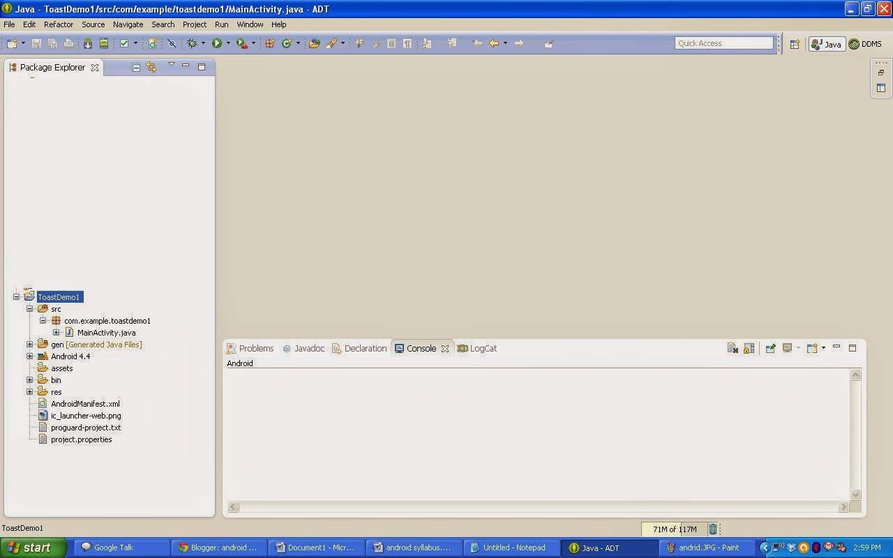Open the File menu
The image size is (893, 558).
click(x=9, y=24)
